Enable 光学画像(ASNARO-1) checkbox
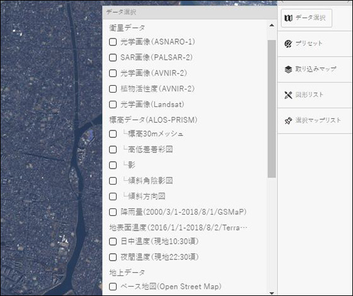This screenshot has height=296, width=353. (113, 42)
